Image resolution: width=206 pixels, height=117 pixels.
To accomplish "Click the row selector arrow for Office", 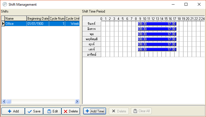I will (3, 24).
